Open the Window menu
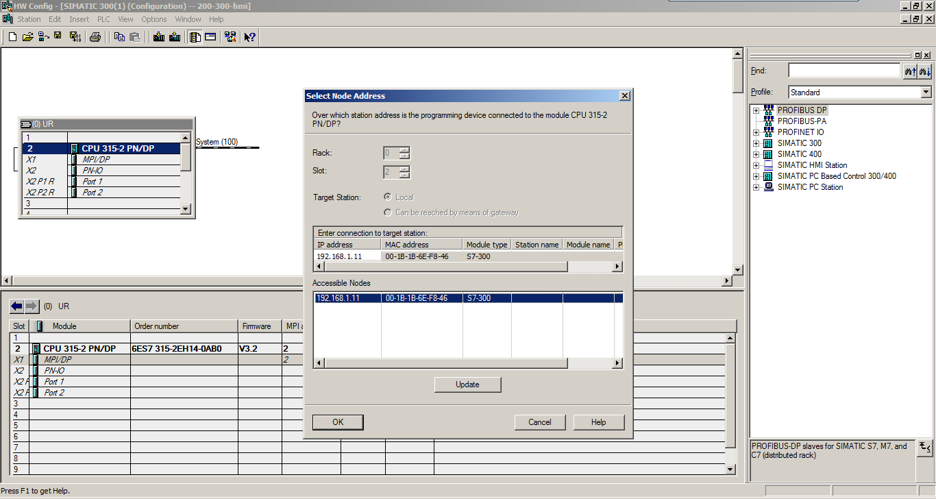This screenshot has width=936, height=499. 188,19
